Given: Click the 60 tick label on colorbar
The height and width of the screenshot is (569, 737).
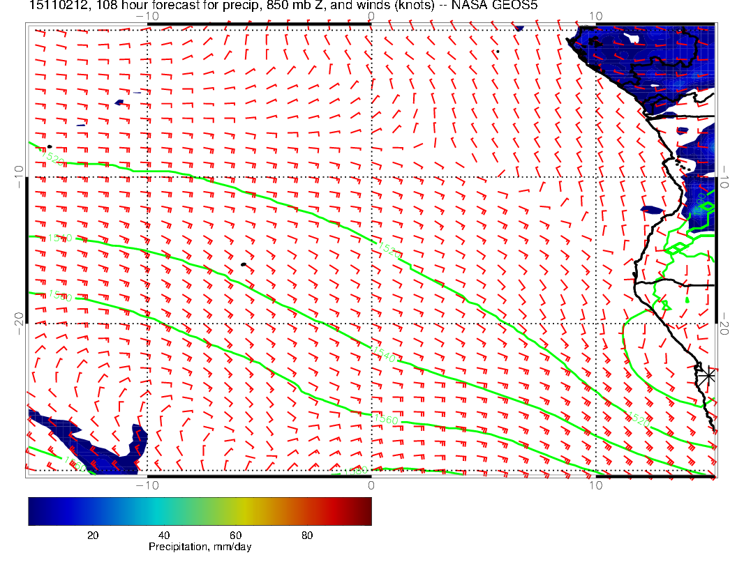Looking at the screenshot, I should [235, 535].
